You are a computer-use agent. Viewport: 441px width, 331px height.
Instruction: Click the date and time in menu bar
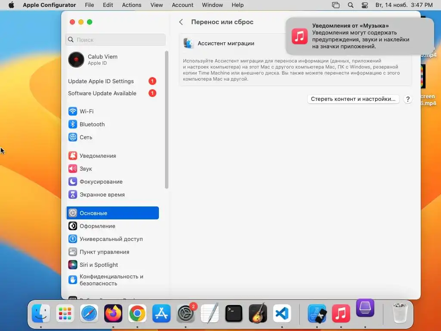[x=404, y=5]
